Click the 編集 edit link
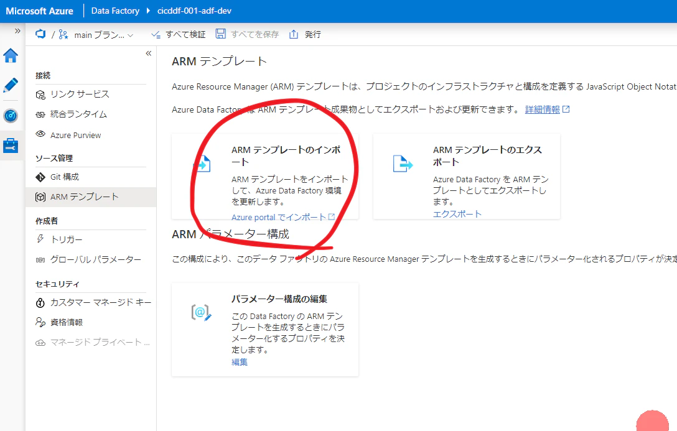Screen dimensions: 677x431 [240, 362]
